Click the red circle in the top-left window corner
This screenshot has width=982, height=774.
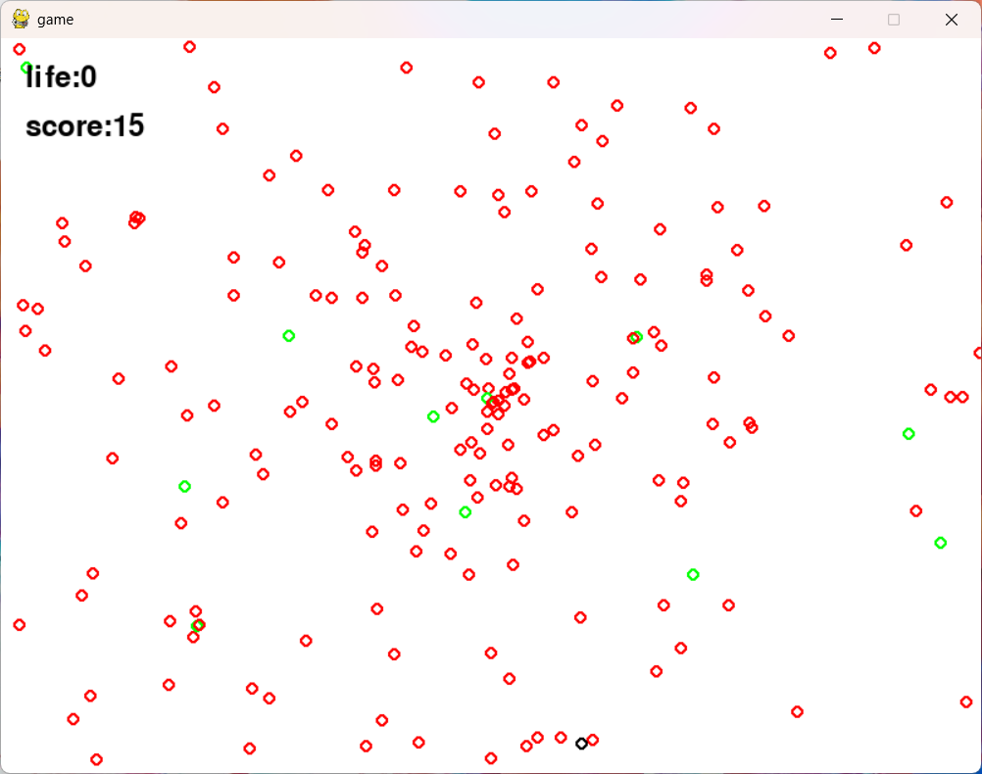click(x=20, y=49)
